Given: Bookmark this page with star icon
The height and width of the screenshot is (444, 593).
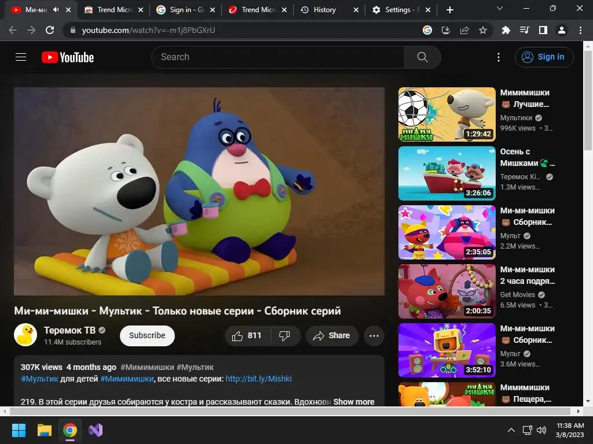Looking at the screenshot, I should point(483,30).
